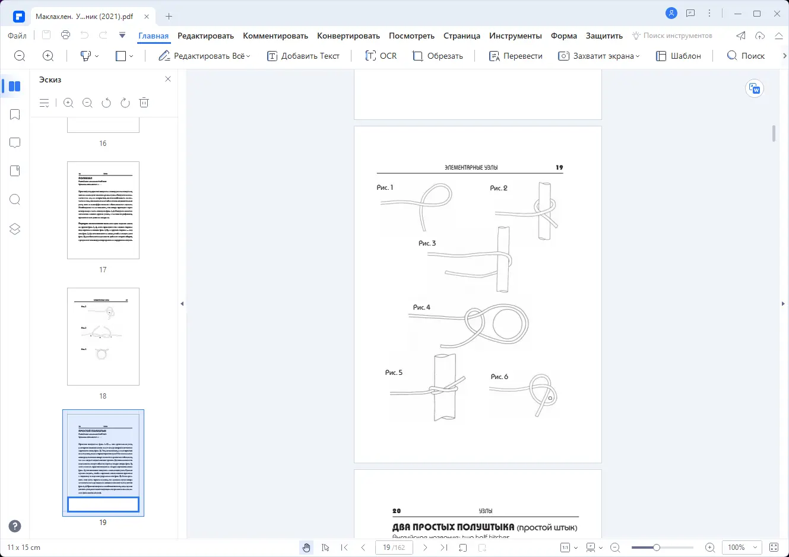Go to the previous page

pos(363,548)
